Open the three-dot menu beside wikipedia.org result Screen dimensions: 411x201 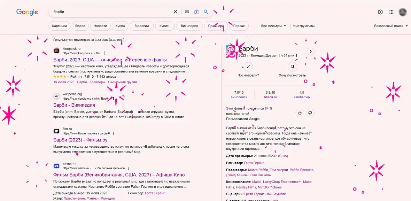click(x=113, y=99)
